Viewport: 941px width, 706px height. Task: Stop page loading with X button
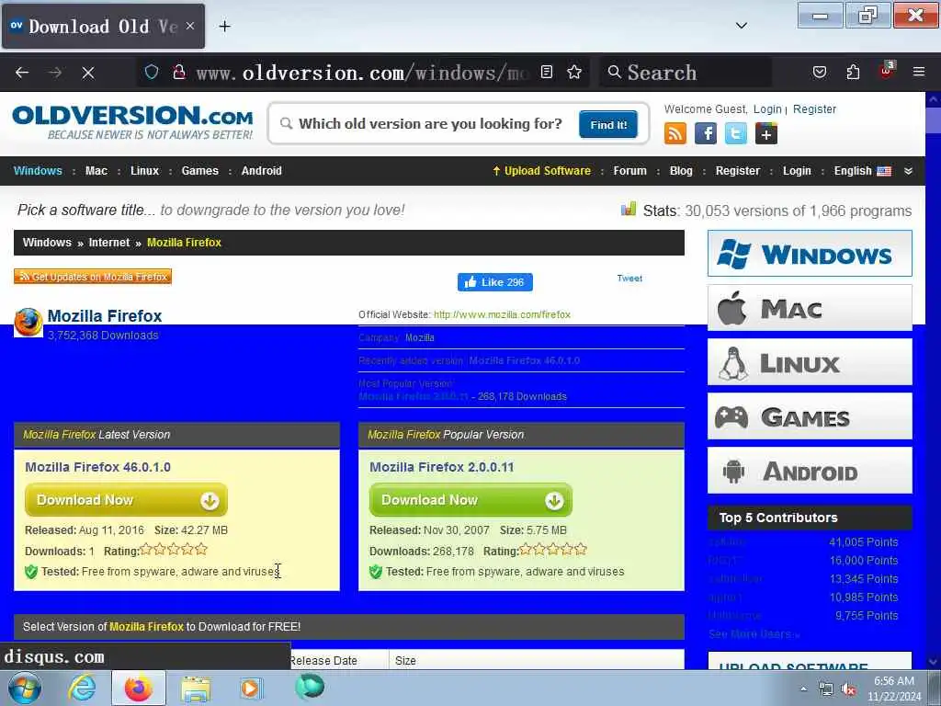(87, 73)
